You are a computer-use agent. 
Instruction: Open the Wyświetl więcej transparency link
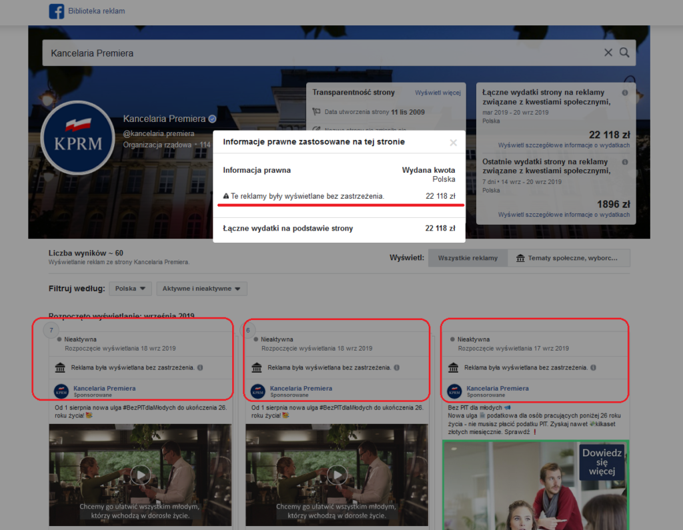pos(438,93)
